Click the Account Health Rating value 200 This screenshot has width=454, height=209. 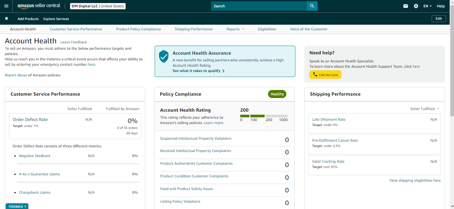(x=244, y=110)
